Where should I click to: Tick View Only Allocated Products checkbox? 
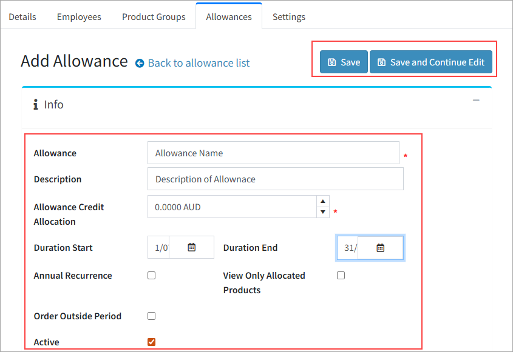point(341,276)
